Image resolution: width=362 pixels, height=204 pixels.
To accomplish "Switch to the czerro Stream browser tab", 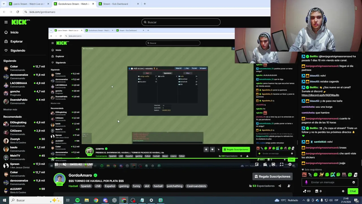I will coord(28,4).
